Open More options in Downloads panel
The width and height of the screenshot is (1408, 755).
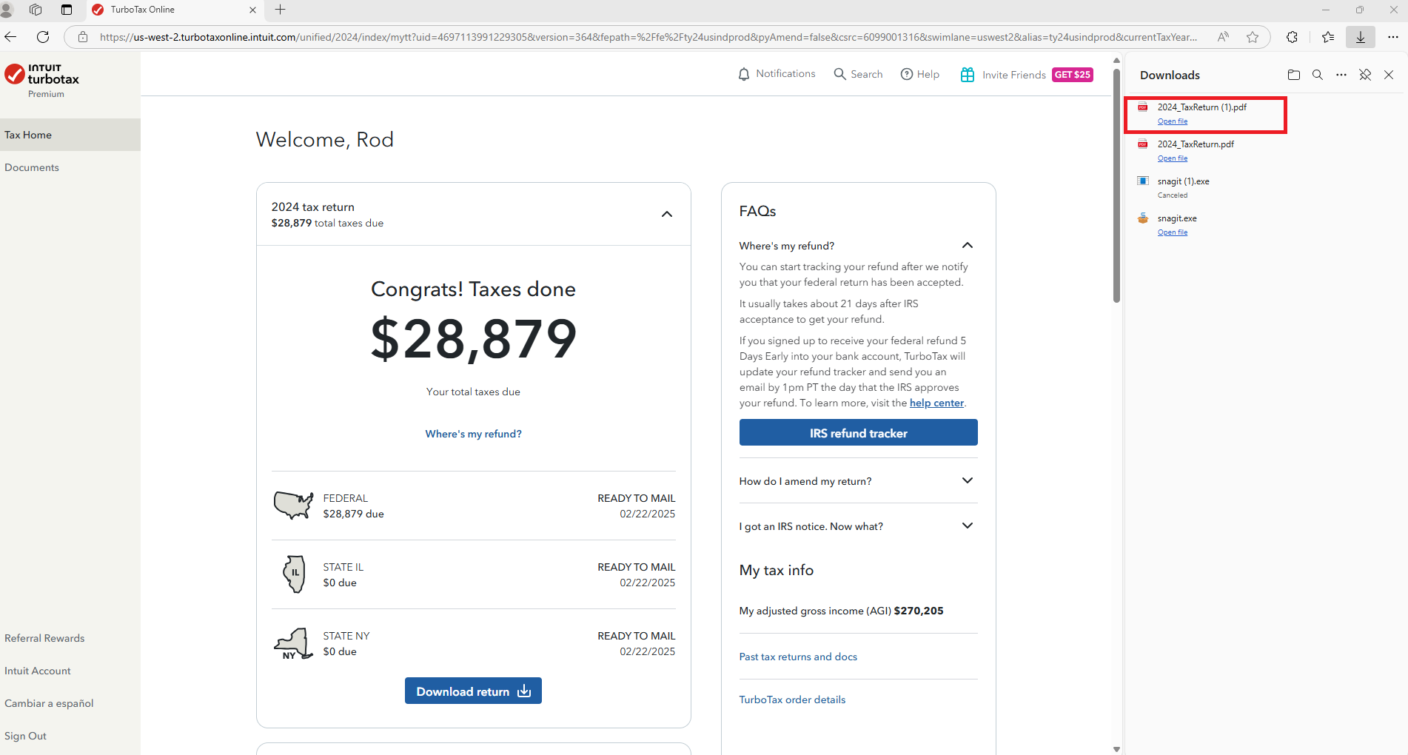pyautogui.click(x=1341, y=75)
